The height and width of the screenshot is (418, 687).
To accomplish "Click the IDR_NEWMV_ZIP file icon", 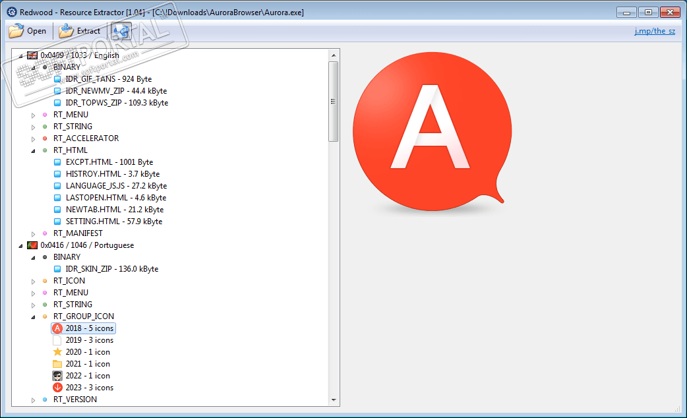I will [x=57, y=91].
